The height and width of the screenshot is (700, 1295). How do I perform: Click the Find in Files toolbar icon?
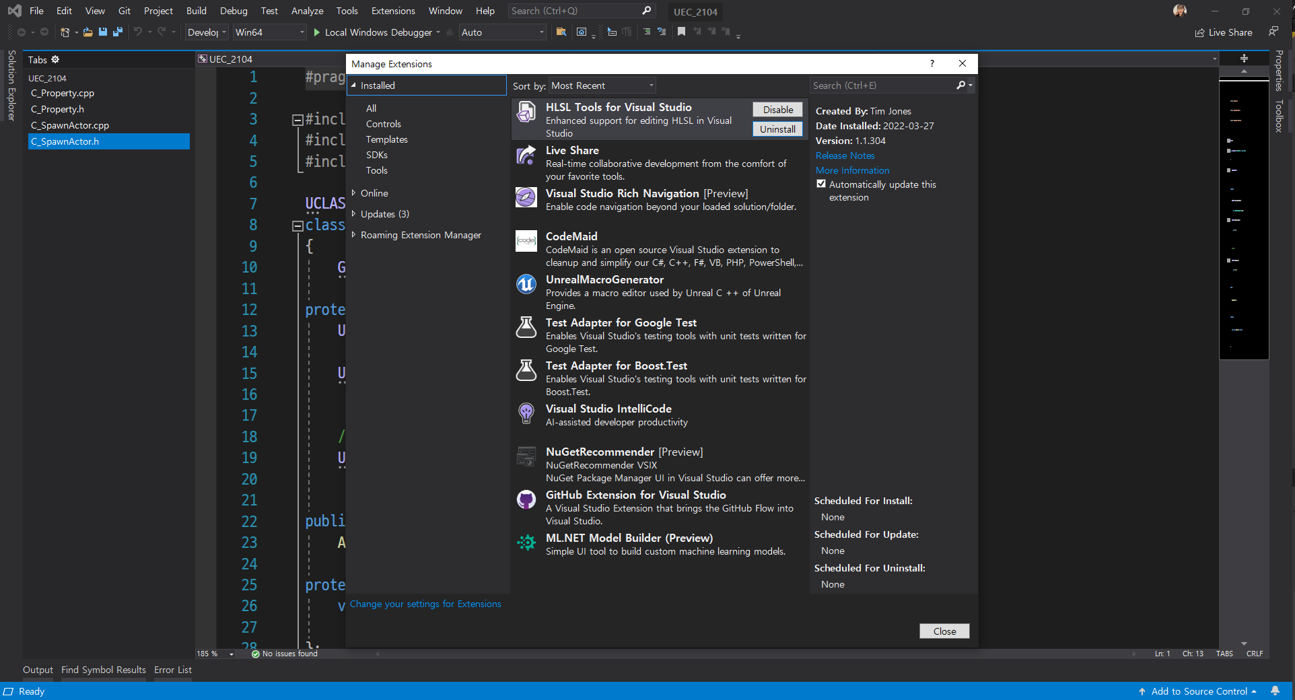coord(561,32)
